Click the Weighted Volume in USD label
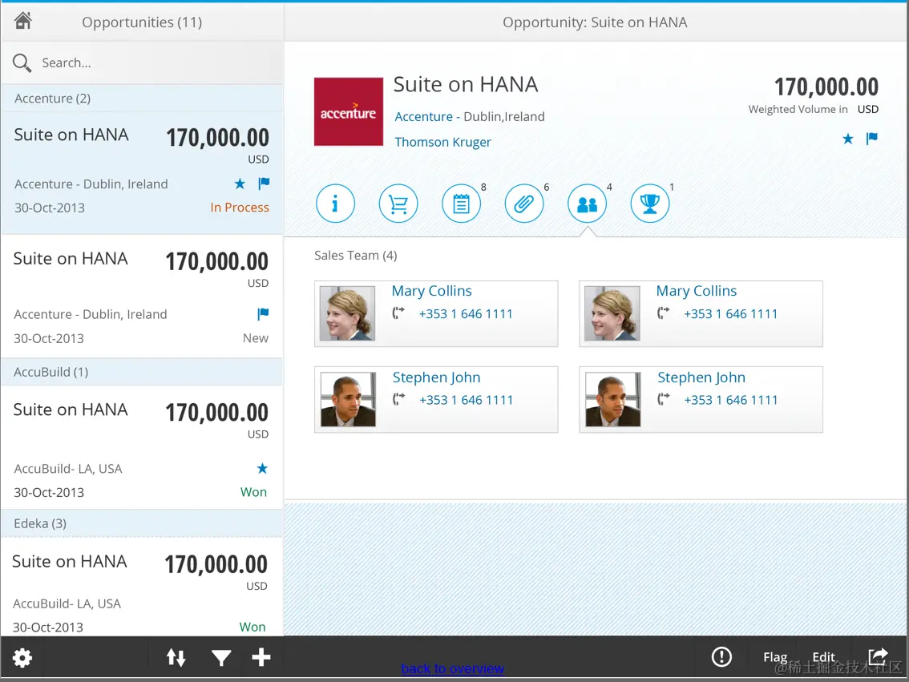Screen dimensions: 909x682 [813, 109]
